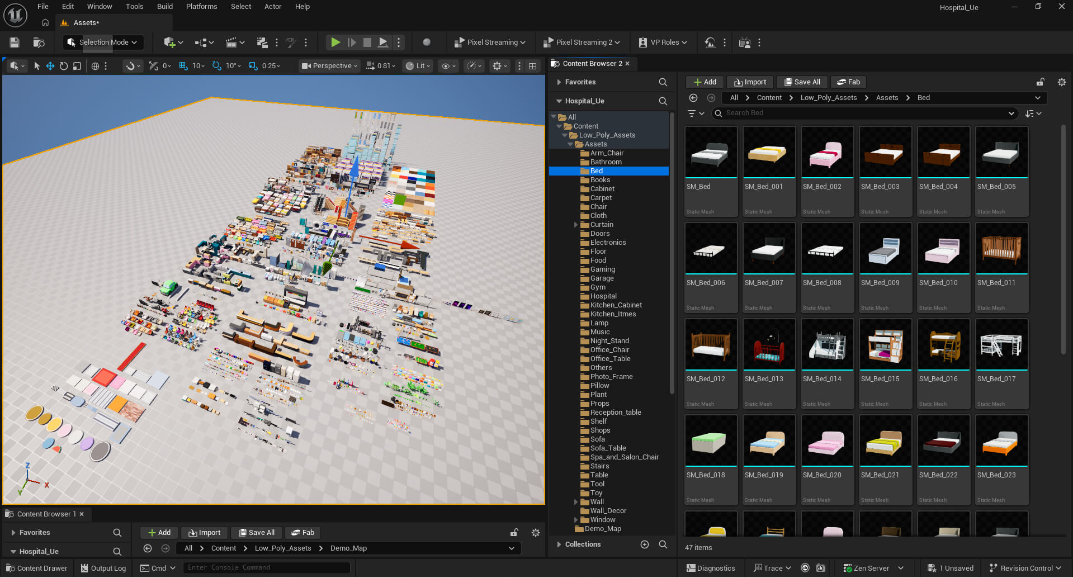Screen dimensions: 1073x578
Task: Select the rotate gizmo tool
Action: 64,66
